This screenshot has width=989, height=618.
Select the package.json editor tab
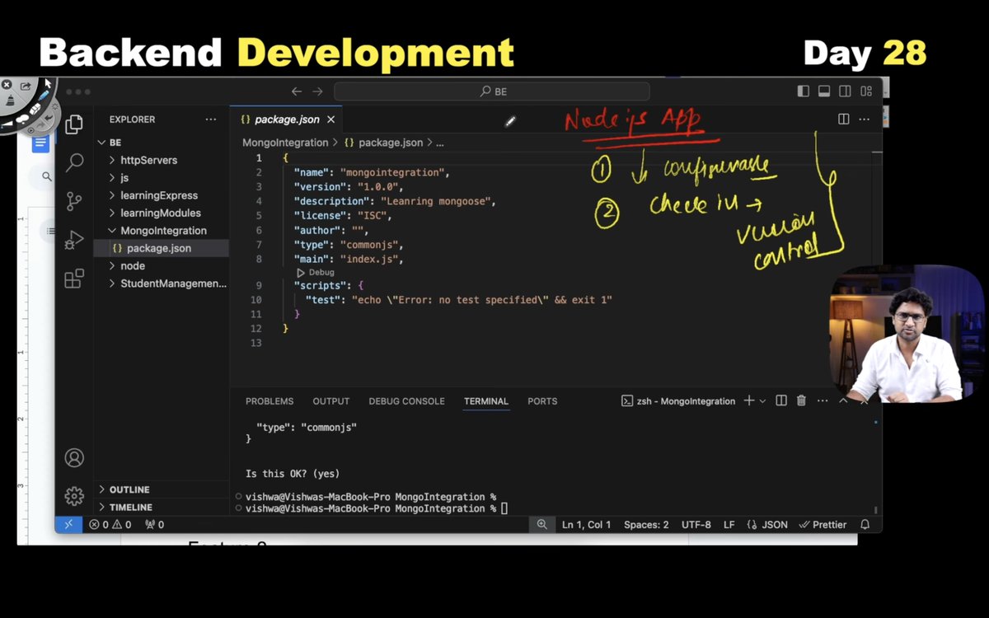pos(286,119)
